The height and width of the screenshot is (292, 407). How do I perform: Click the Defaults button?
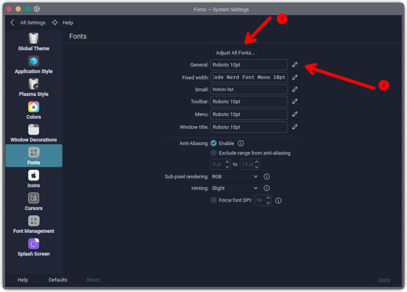[x=58, y=280]
